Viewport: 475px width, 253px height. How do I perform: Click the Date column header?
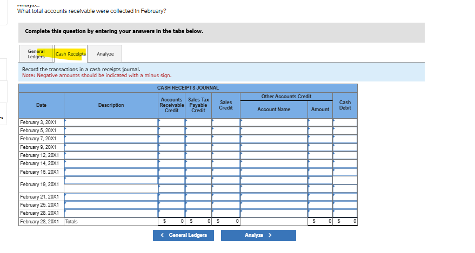(41, 105)
